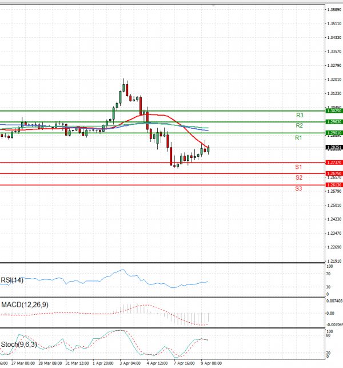
Task: Click the current price tag 1.28251
Action: point(334,147)
